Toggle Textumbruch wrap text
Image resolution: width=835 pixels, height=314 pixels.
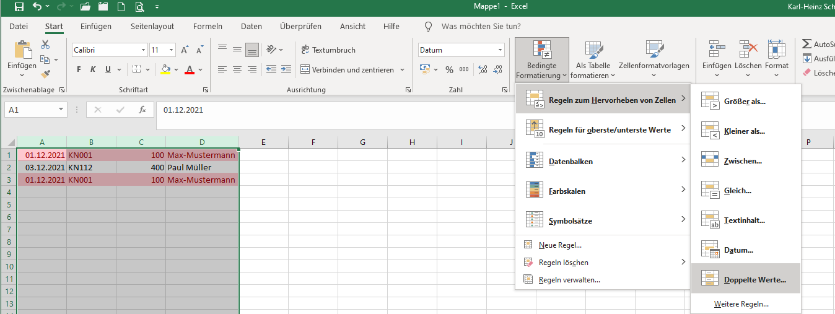pos(328,50)
